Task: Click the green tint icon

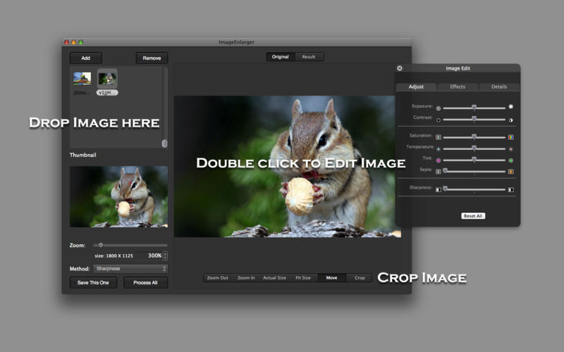Action: [x=510, y=161]
